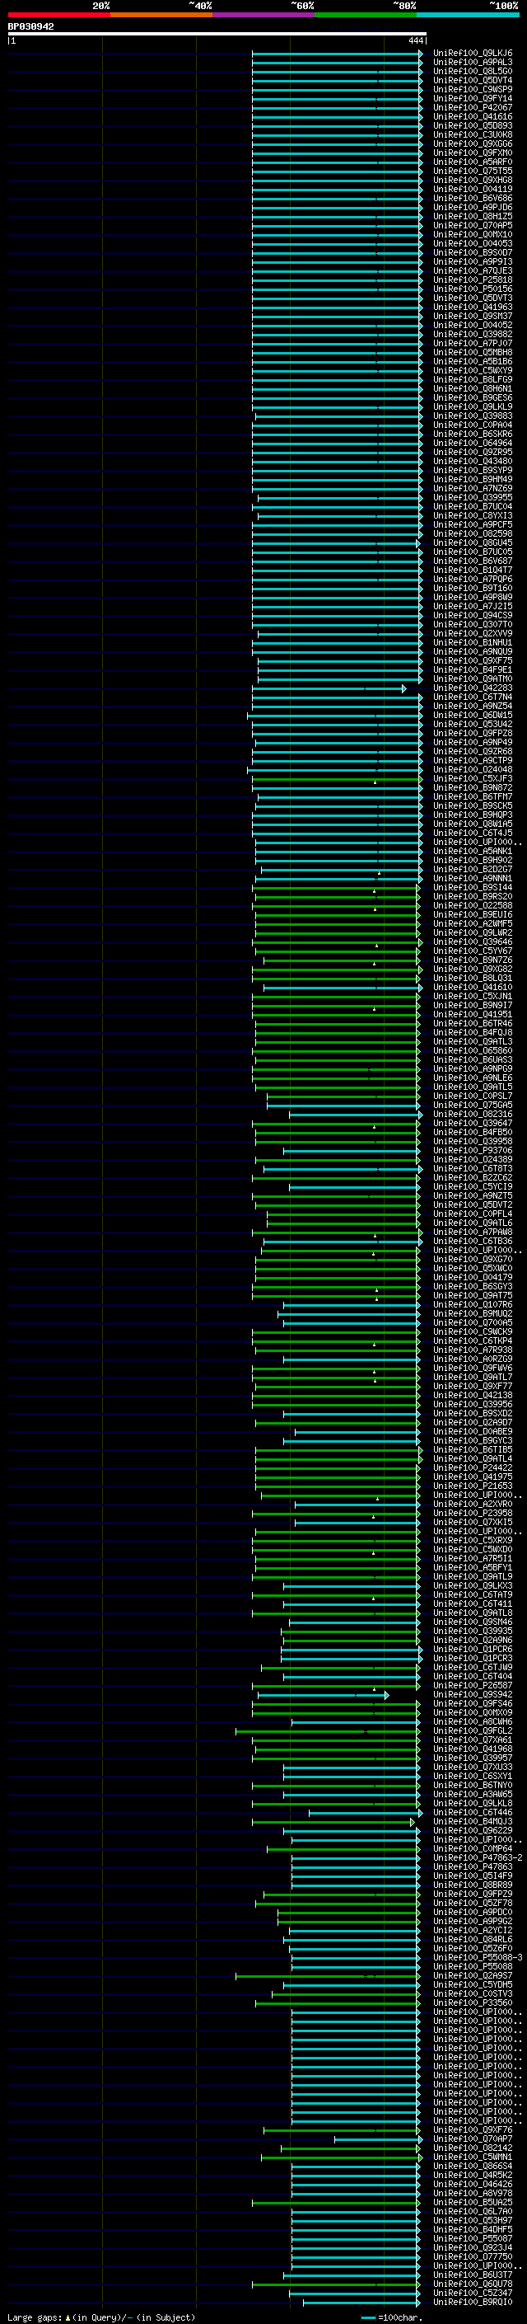
Task: Open hit UniRef100_Q8L5G0
Action: coord(472,71)
